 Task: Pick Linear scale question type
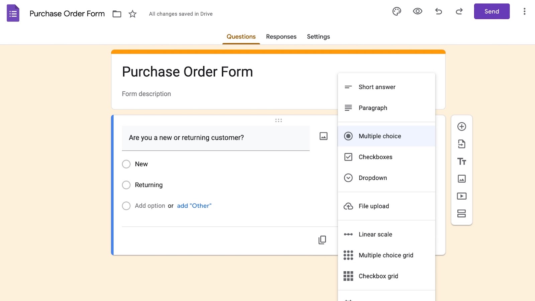click(x=375, y=234)
